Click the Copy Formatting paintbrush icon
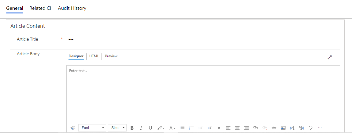 click(73, 128)
